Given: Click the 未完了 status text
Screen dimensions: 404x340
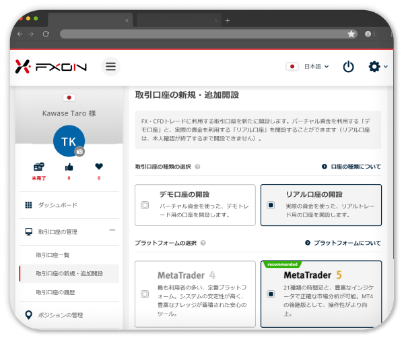Looking at the screenshot, I should tap(38, 178).
